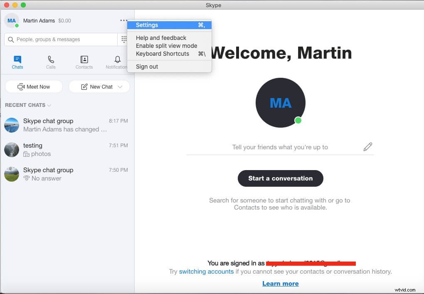Edit your mood message via the pencil icon

pos(367,146)
